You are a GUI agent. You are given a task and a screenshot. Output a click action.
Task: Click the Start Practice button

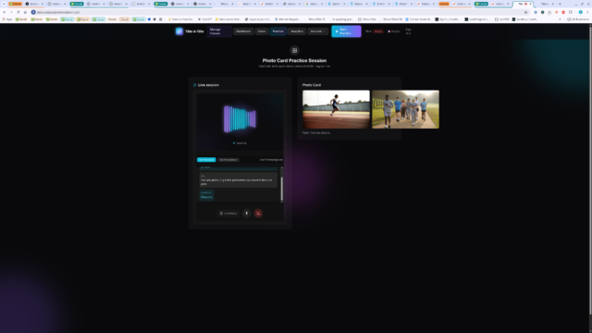coord(346,31)
